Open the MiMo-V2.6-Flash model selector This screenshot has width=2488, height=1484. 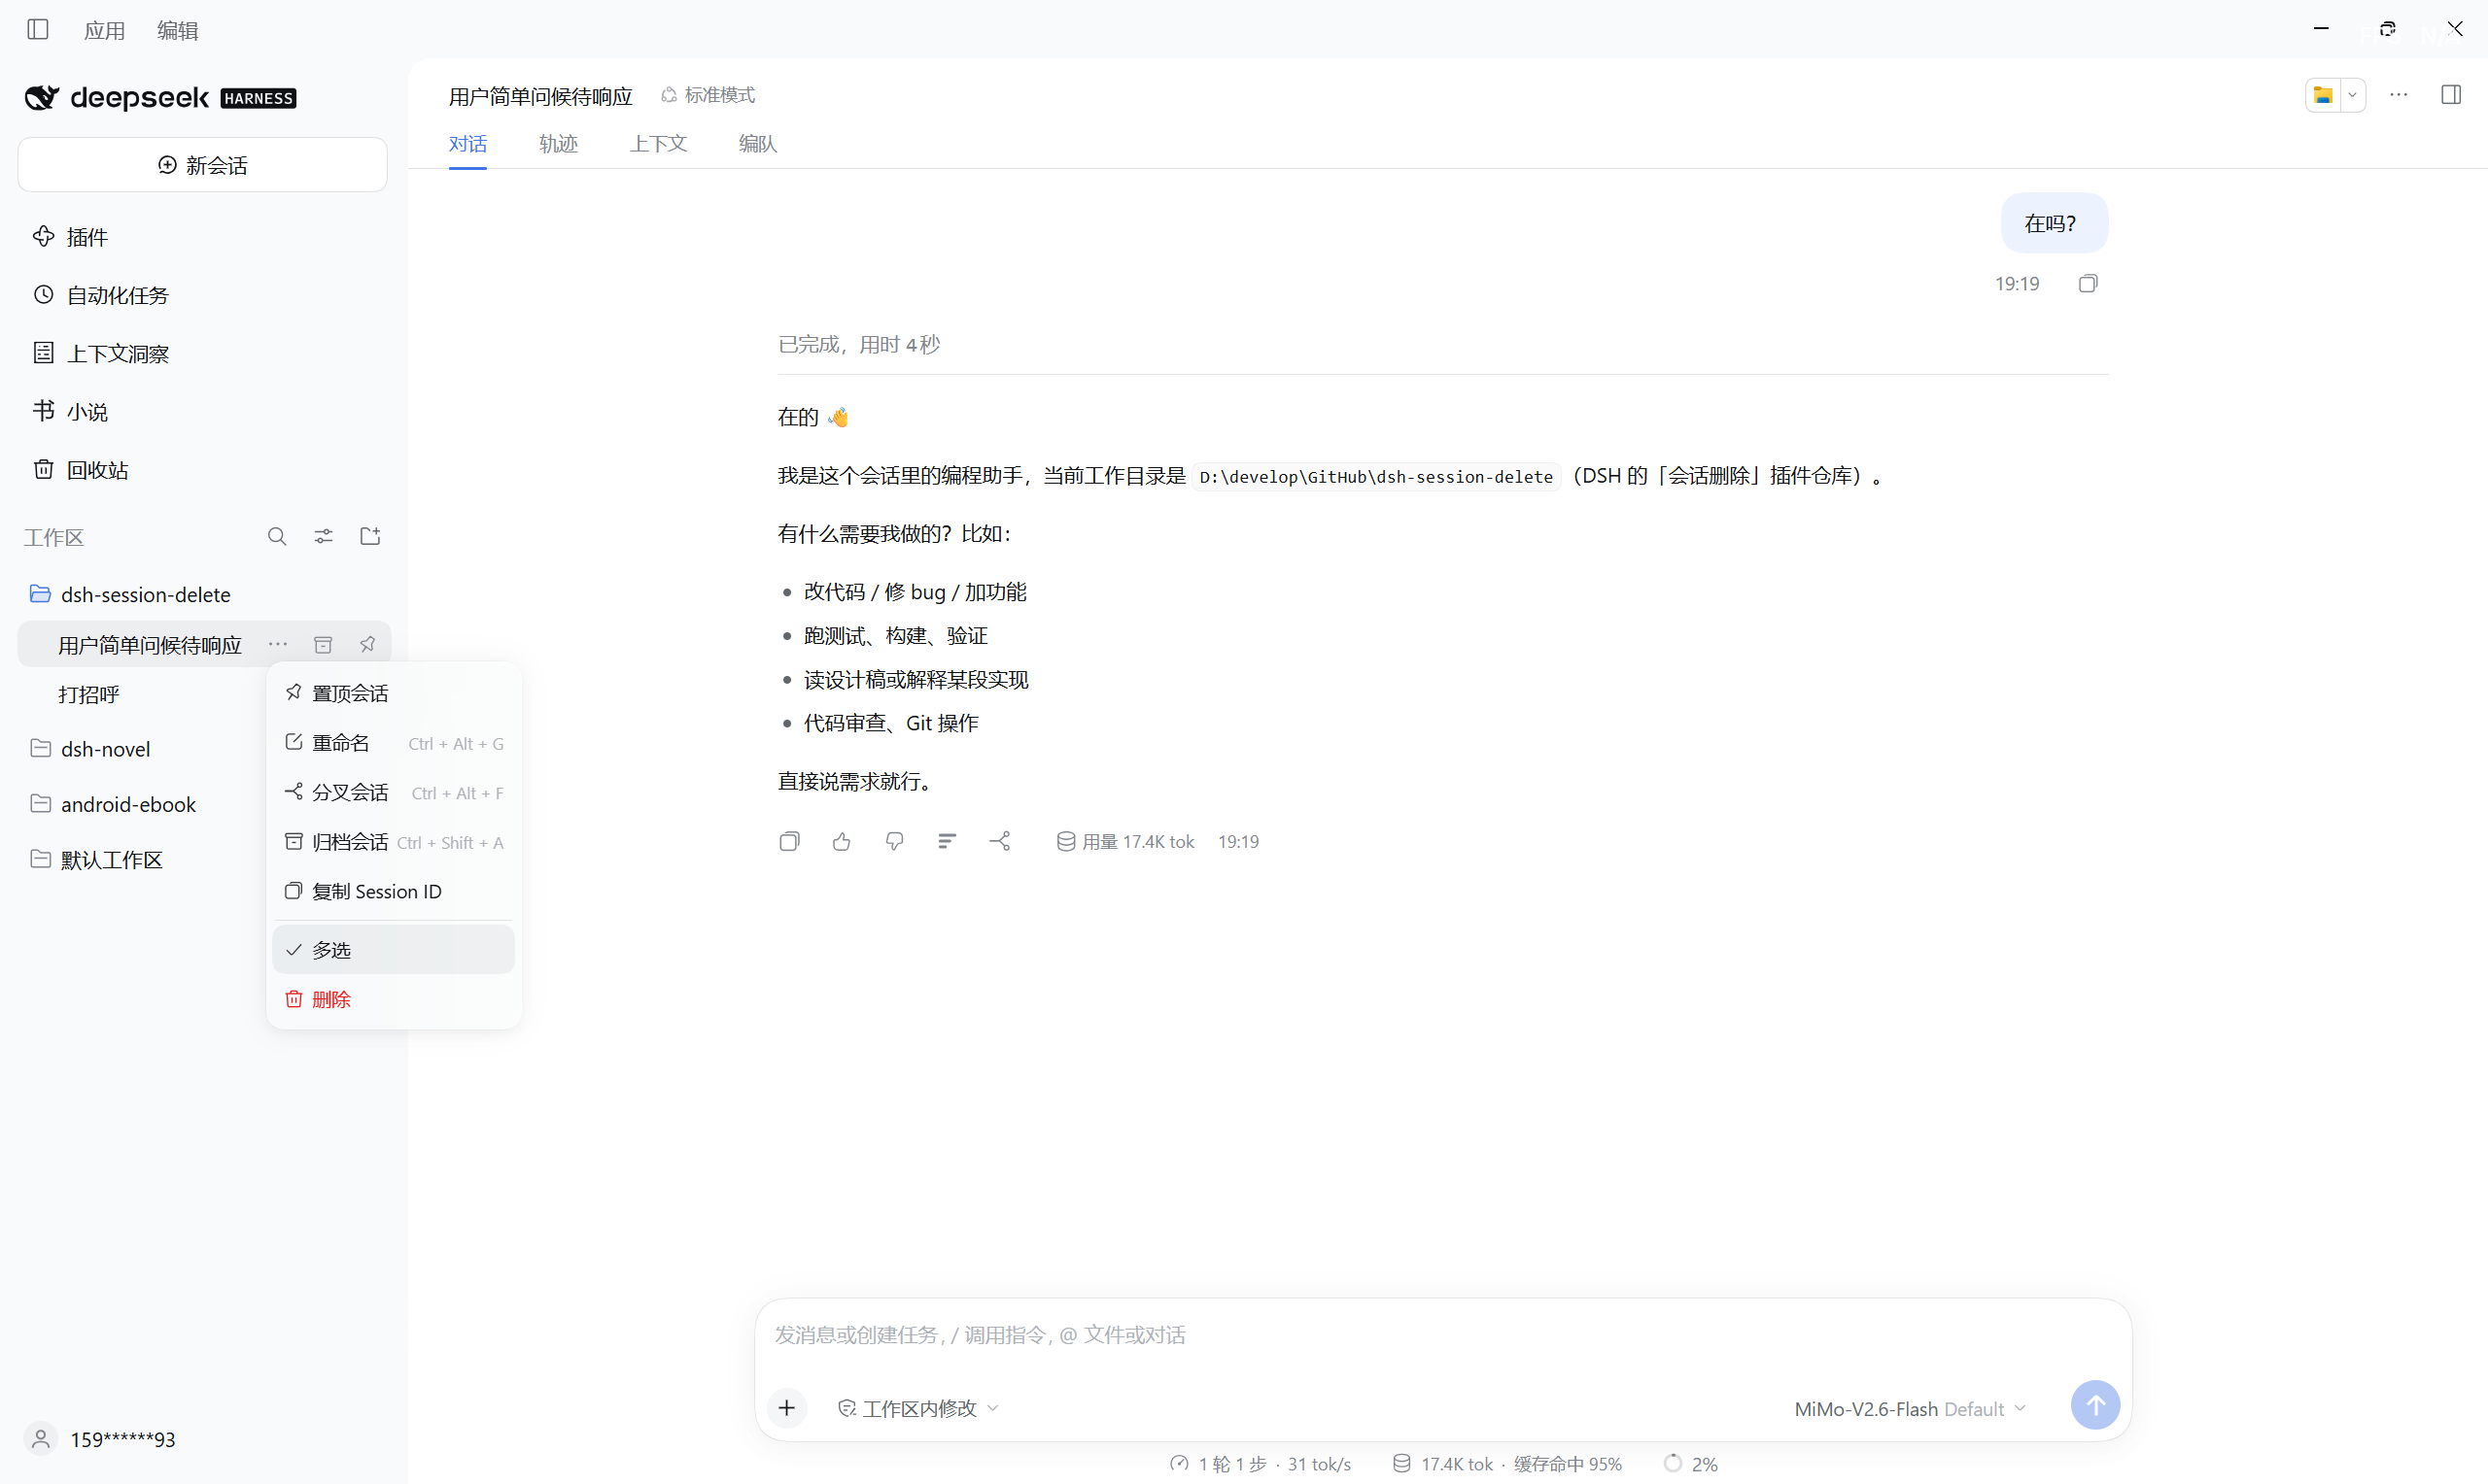point(1910,1409)
